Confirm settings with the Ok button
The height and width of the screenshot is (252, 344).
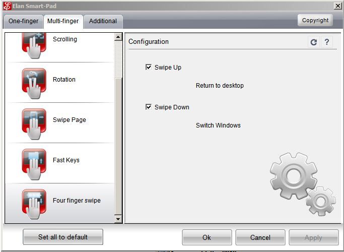coord(207,237)
